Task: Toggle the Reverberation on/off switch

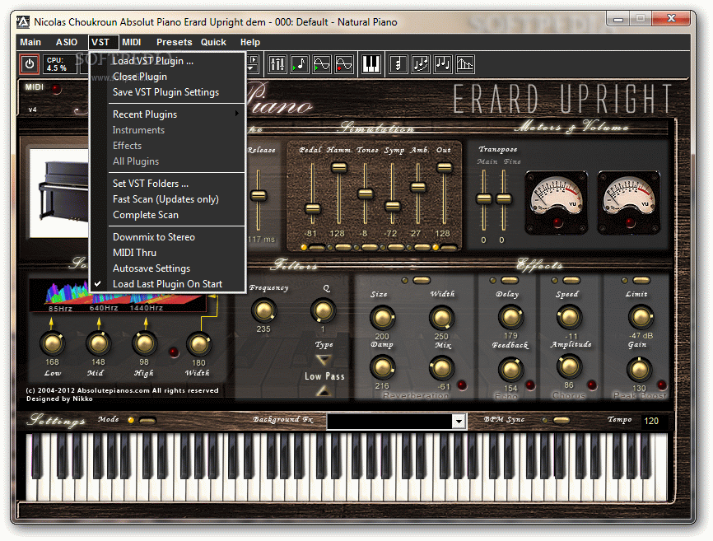Action: click(x=421, y=280)
